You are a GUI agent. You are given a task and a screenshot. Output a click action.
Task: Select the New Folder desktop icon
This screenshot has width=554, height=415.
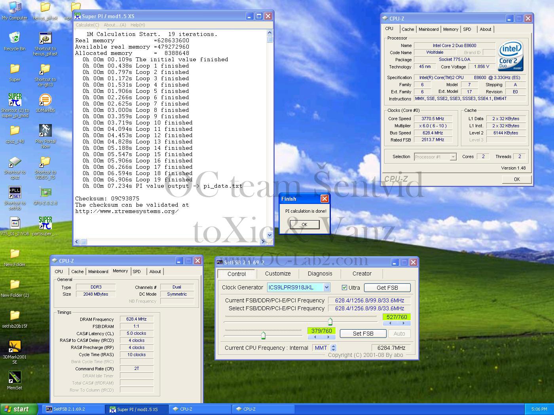point(15,257)
